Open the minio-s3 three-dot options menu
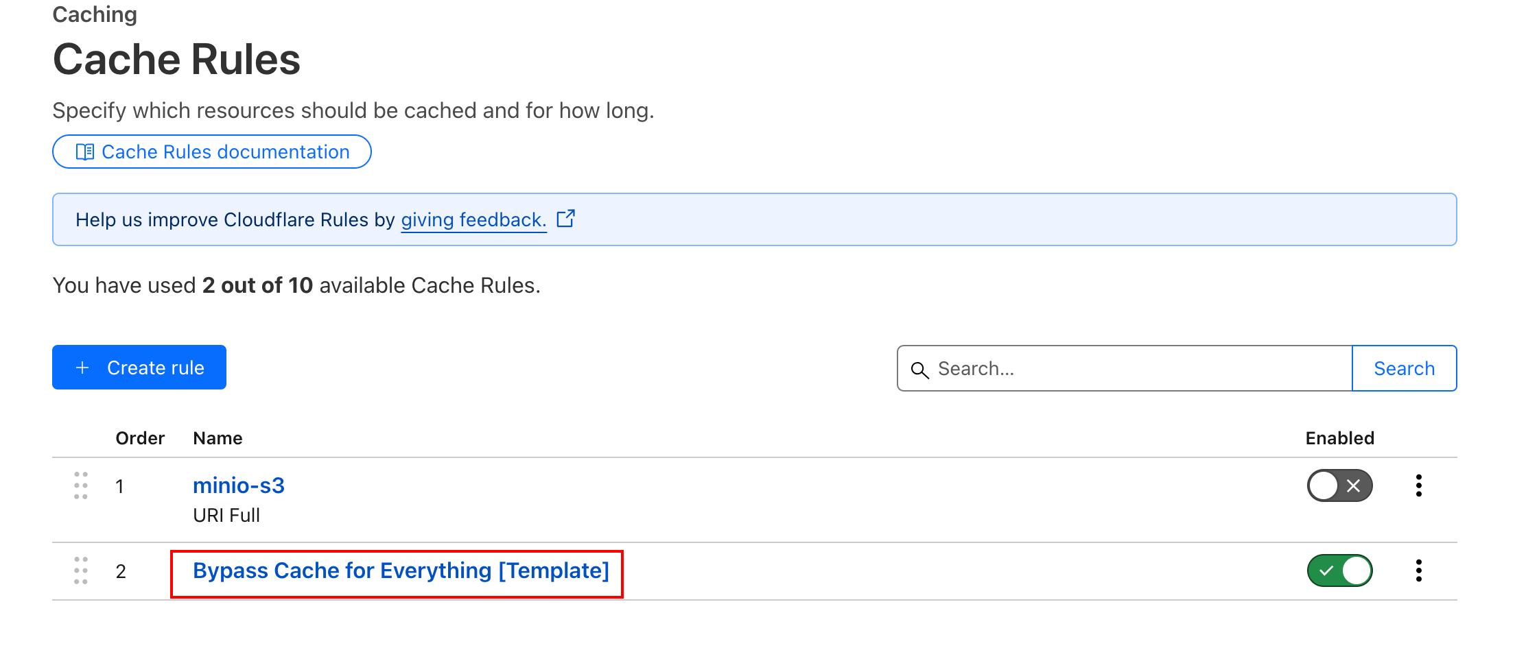Image resolution: width=1526 pixels, height=661 pixels. (x=1418, y=486)
